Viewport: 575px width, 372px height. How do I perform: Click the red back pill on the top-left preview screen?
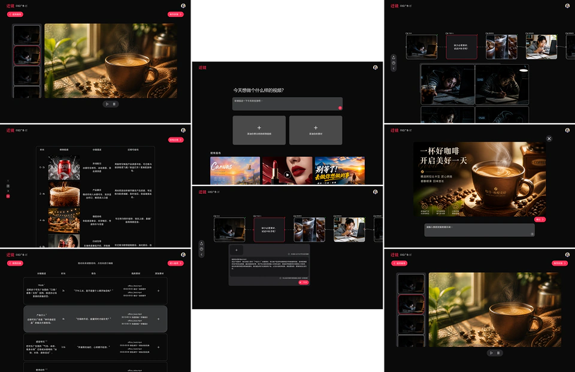(15, 14)
